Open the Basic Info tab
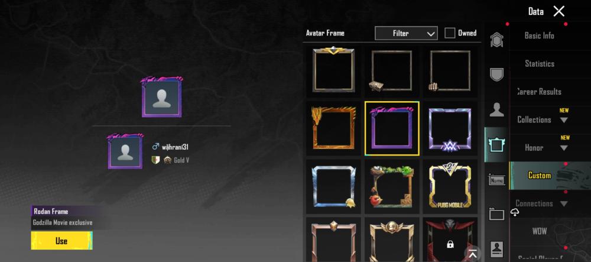Screen dimensions: 591x262 (x=540, y=36)
